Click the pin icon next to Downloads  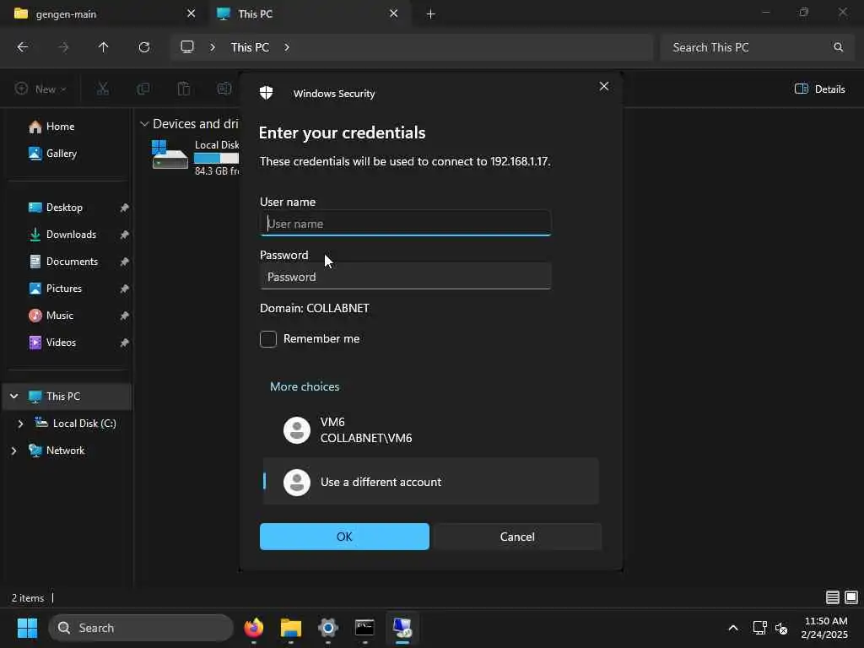click(125, 235)
